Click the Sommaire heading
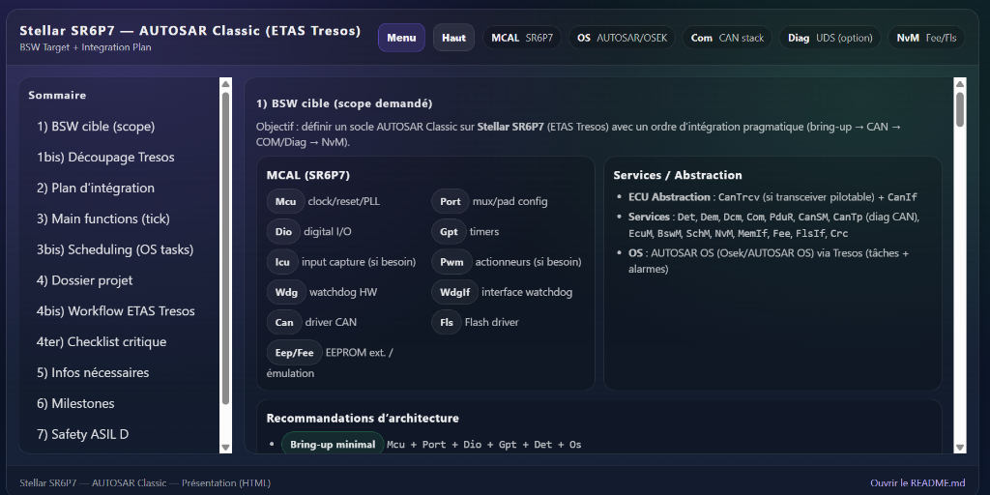Screen dimensions: 990x495 click(x=57, y=96)
